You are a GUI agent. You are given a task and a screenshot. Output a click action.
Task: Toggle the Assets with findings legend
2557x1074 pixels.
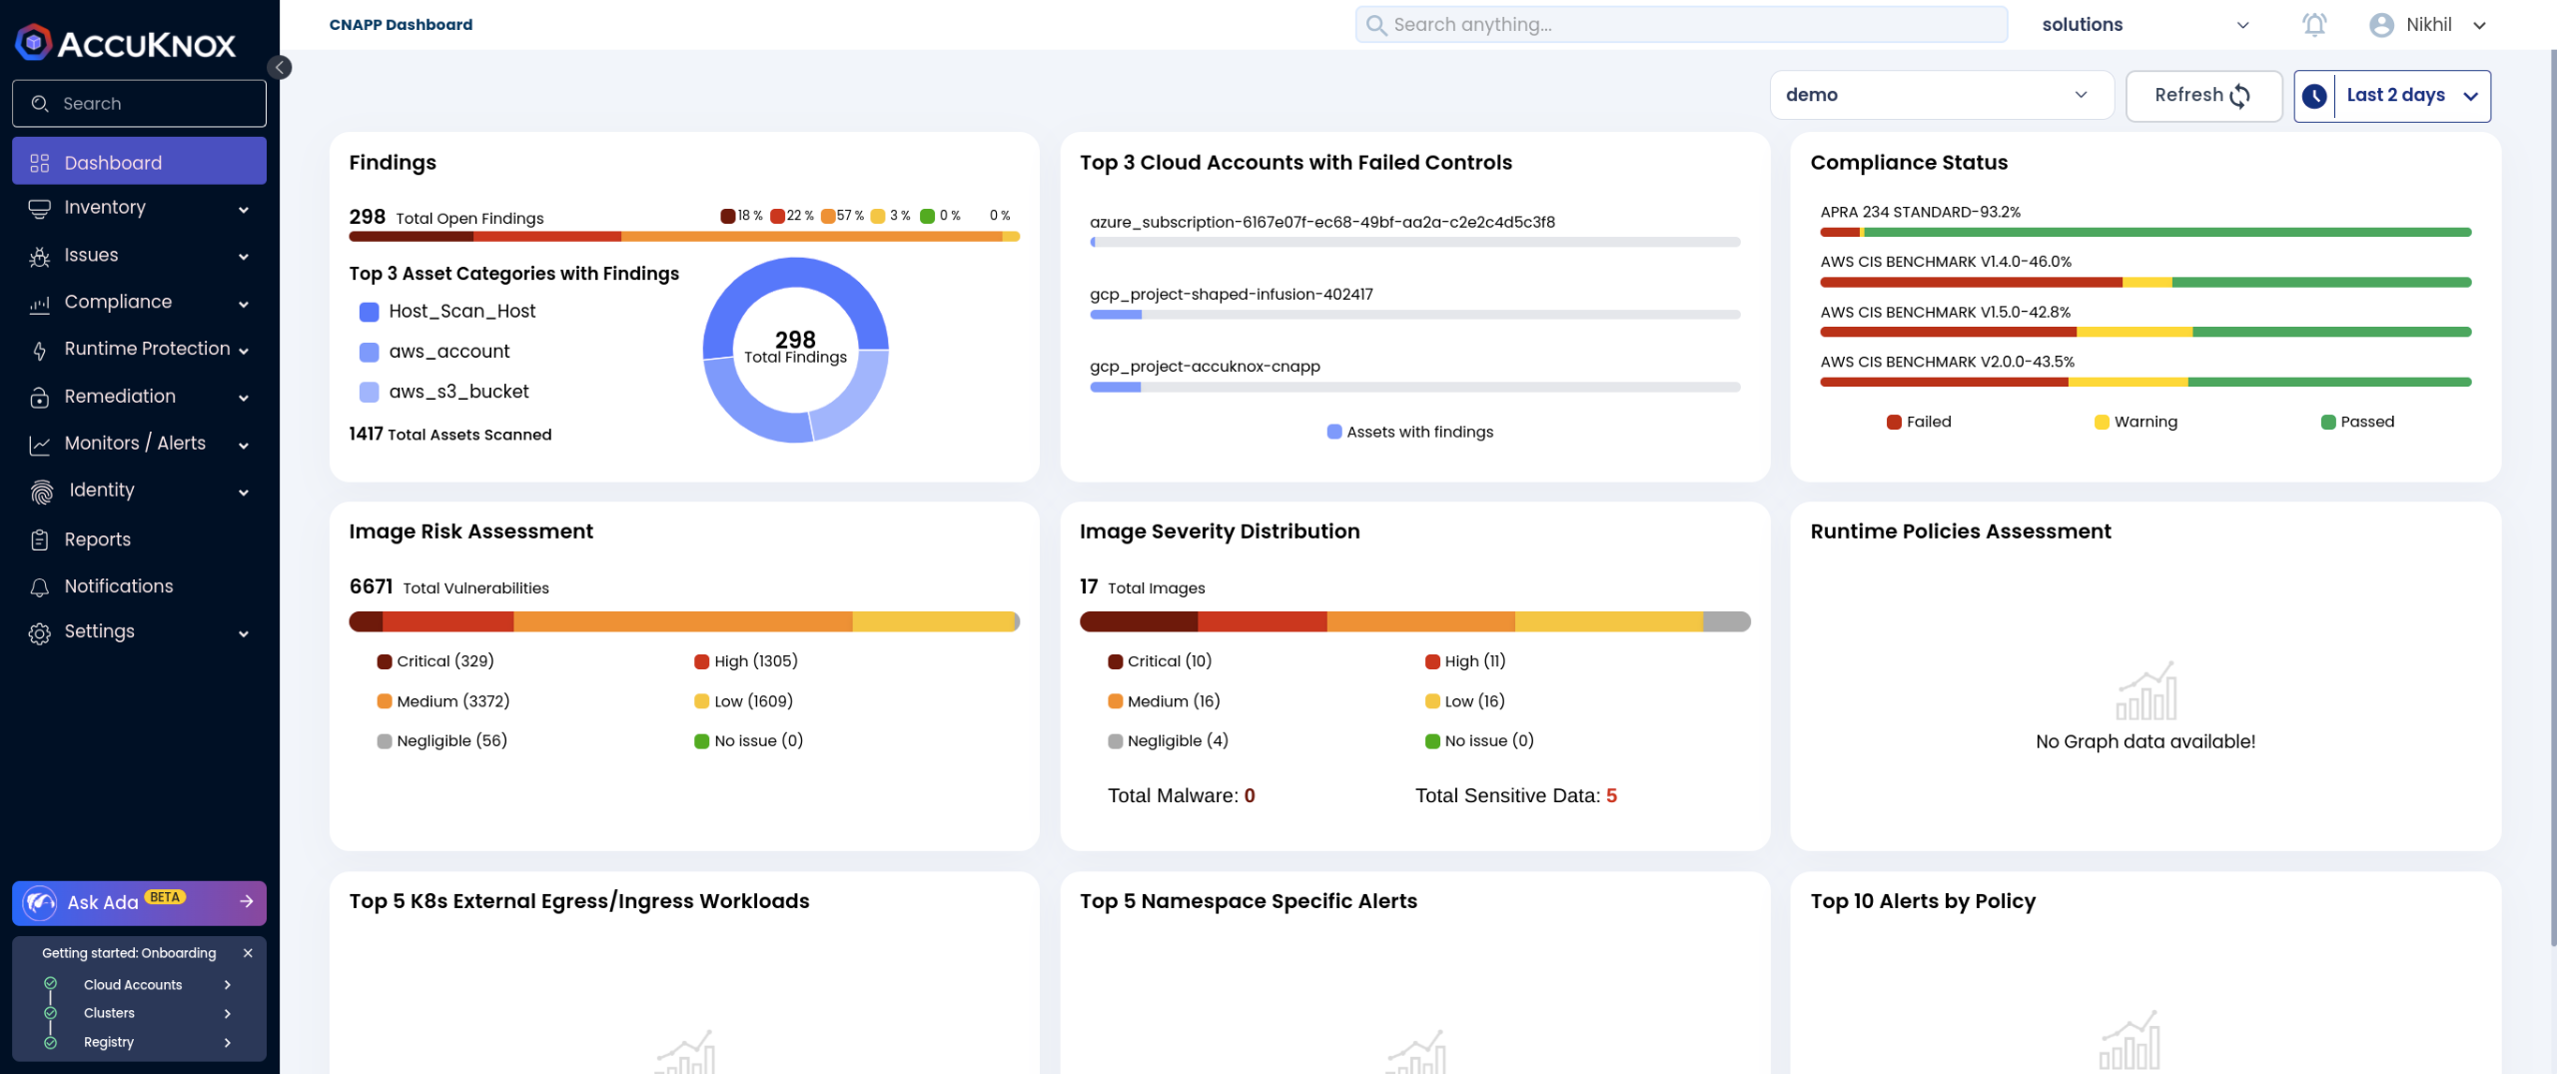(1409, 432)
